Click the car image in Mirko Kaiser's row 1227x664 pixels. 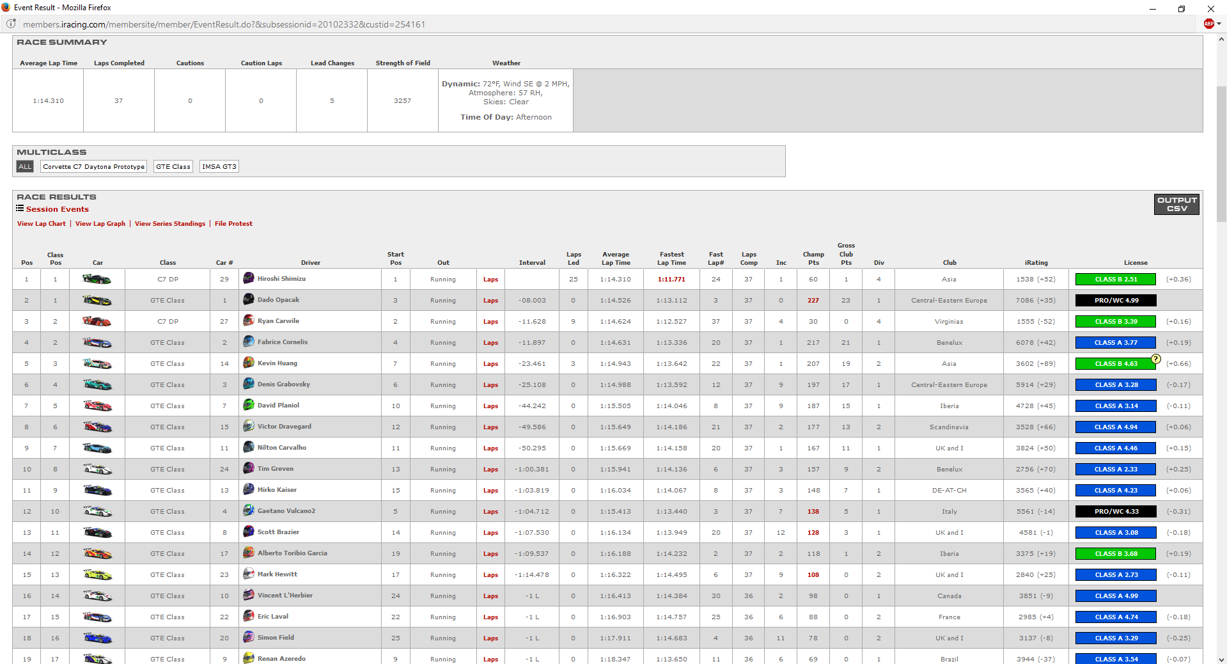(97, 490)
